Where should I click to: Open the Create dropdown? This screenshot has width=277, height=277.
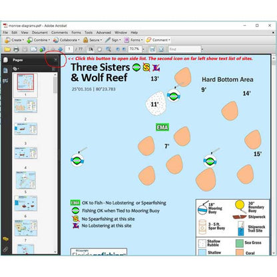point(14,40)
